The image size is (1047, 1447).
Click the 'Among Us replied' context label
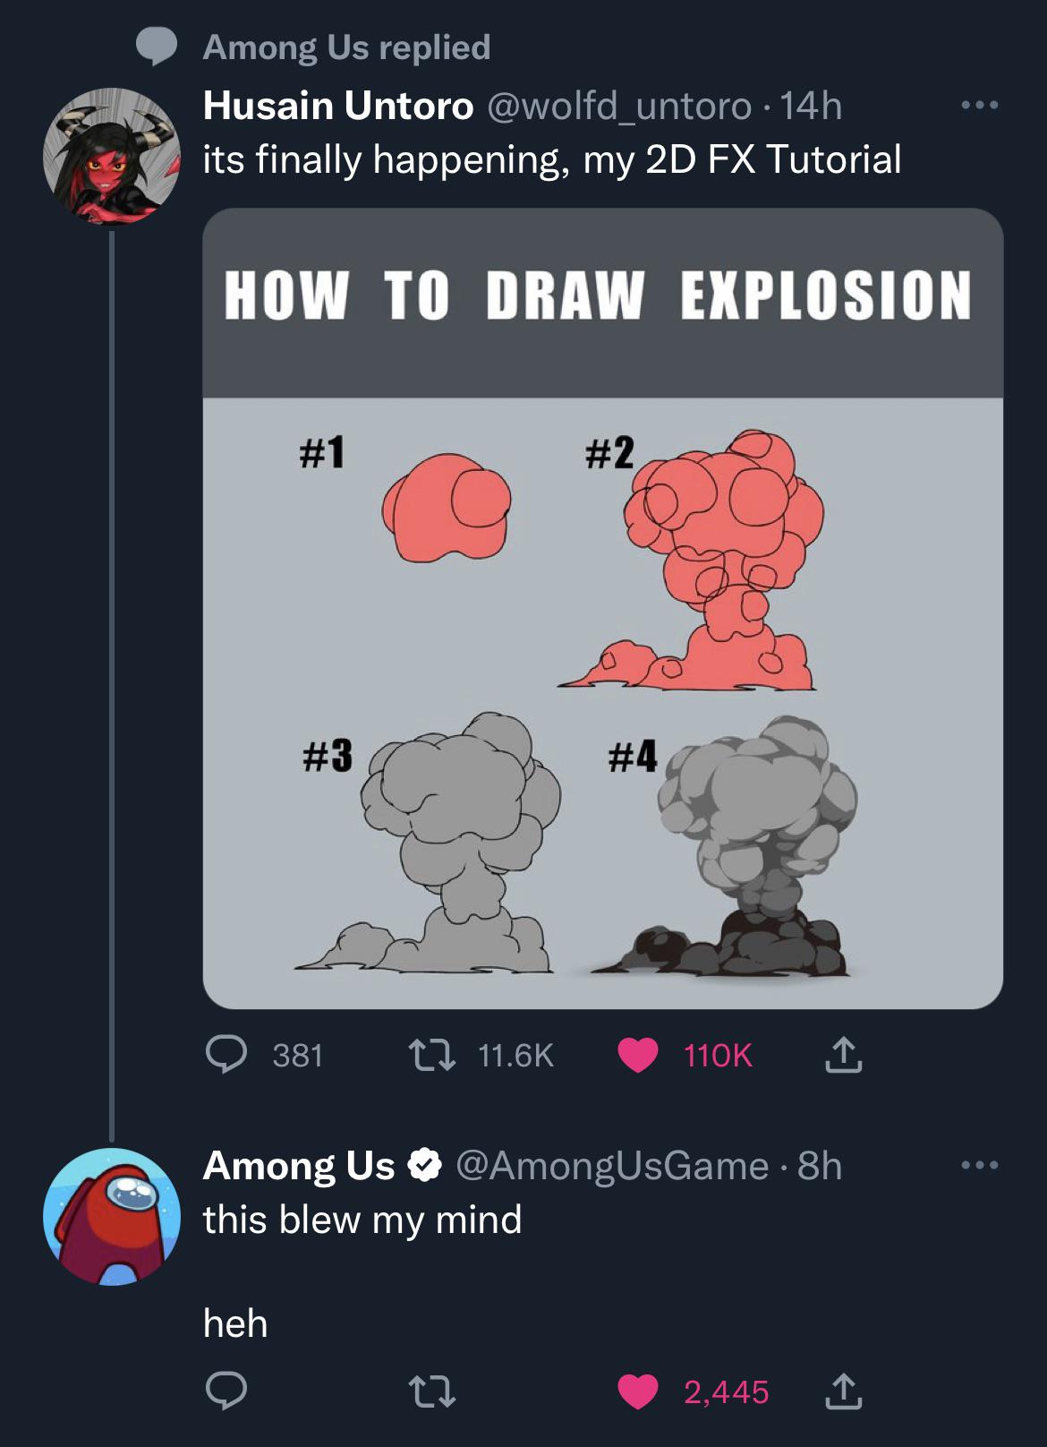[x=346, y=47]
